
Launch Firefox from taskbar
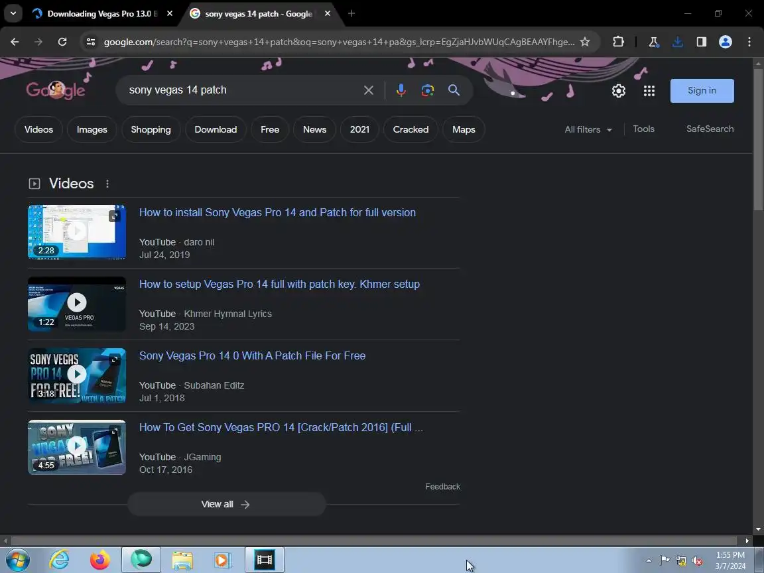click(x=100, y=560)
